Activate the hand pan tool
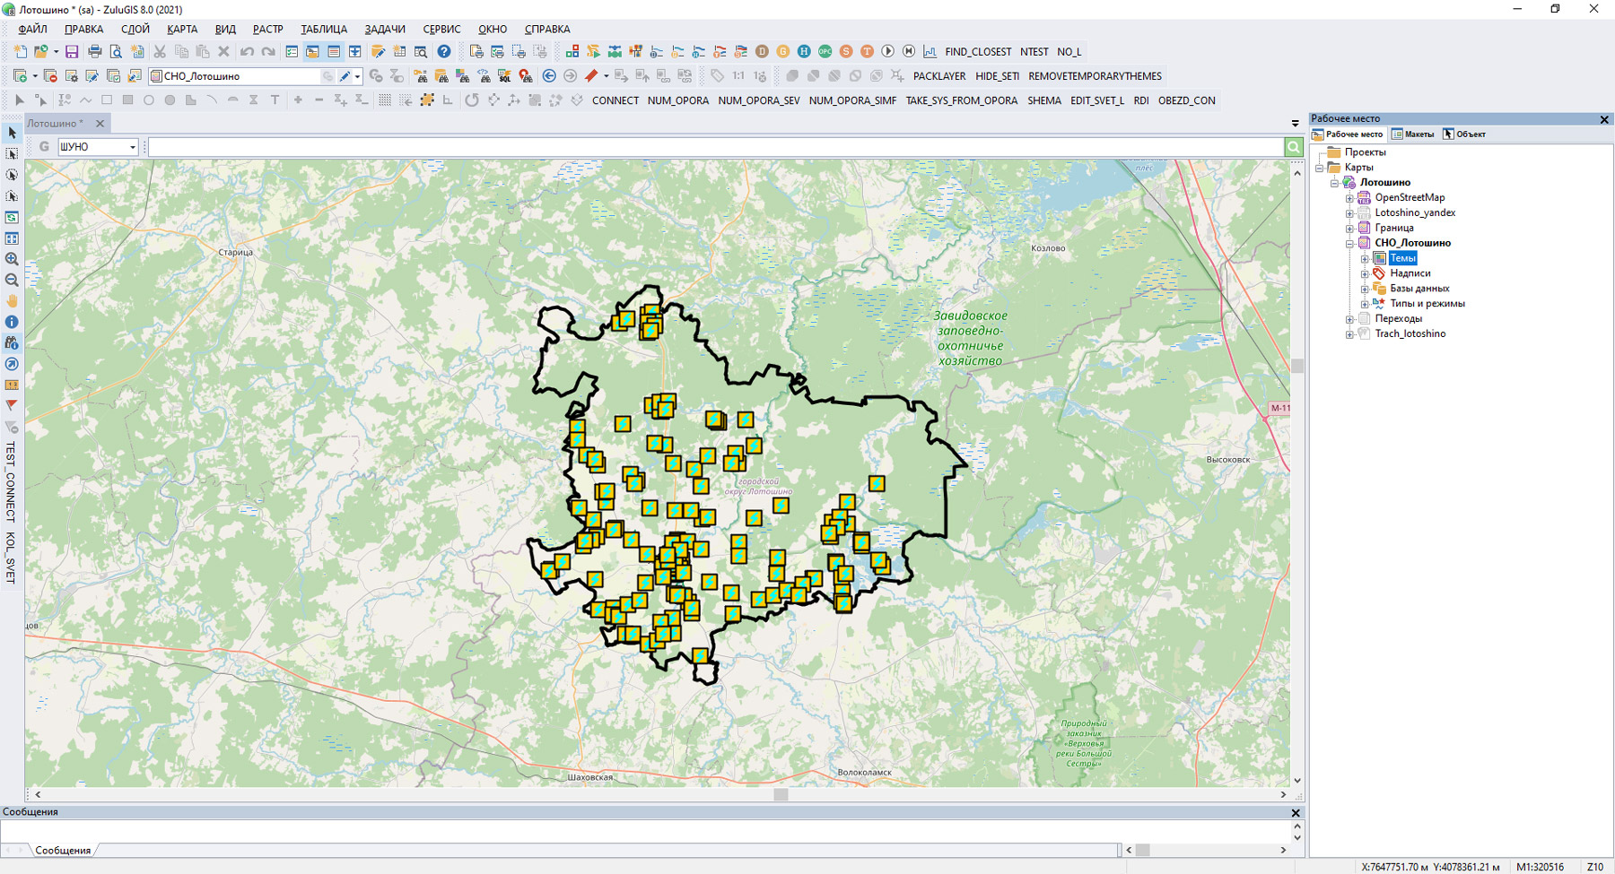The image size is (1615, 874). [12, 301]
